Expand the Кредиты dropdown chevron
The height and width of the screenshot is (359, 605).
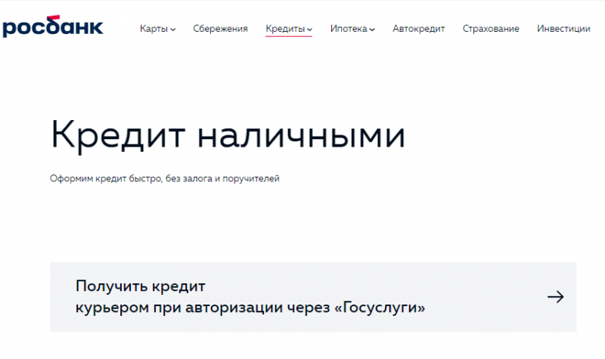pos(309,29)
